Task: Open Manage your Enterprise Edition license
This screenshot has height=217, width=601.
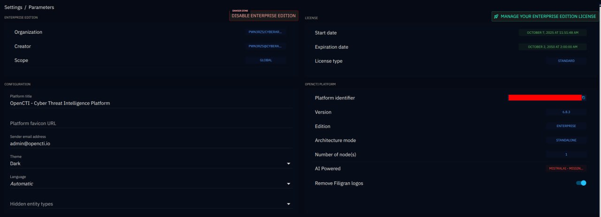Action: click(545, 16)
